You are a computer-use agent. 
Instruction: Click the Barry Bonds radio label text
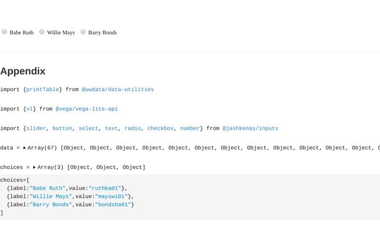pyautogui.click(x=103, y=33)
